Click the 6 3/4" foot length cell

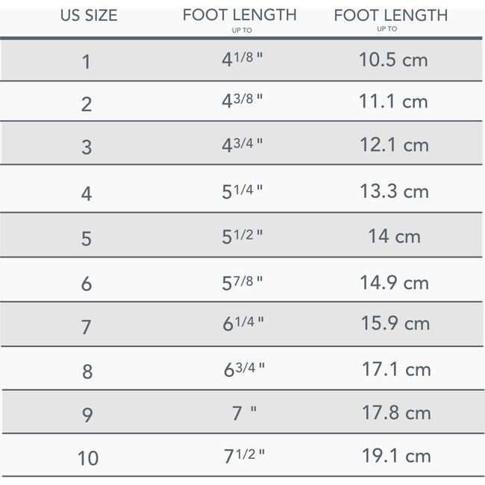pos(243,369)
